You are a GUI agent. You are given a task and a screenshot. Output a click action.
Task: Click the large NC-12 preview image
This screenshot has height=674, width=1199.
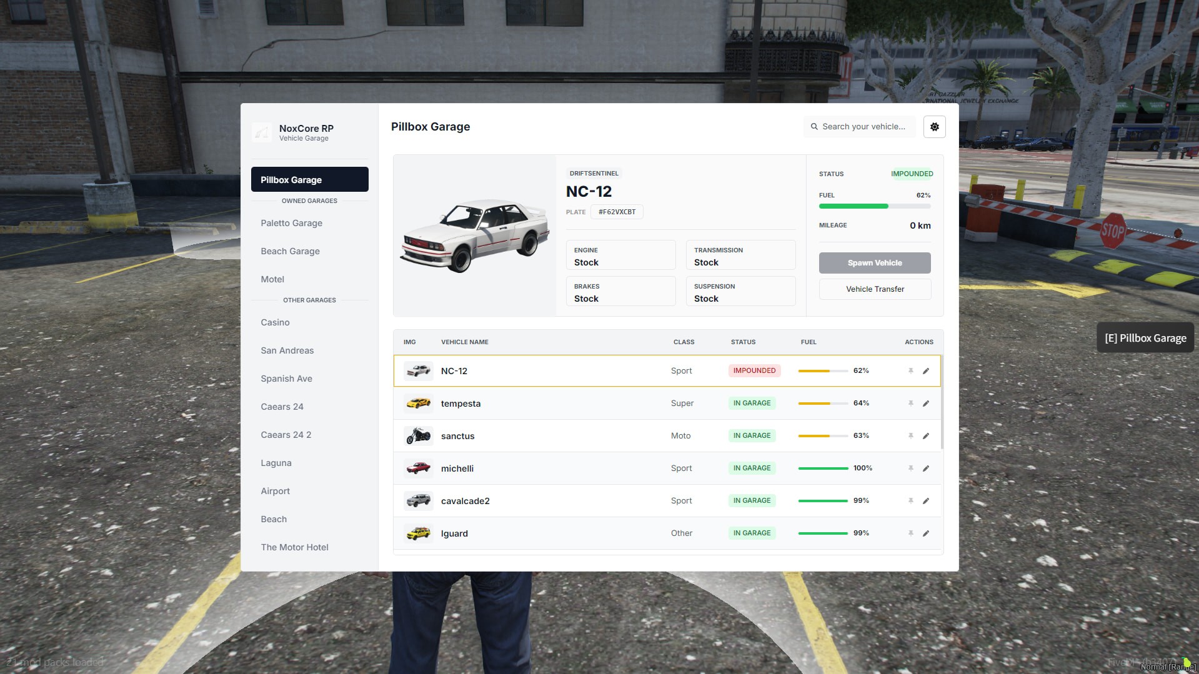tap(474, 235)
